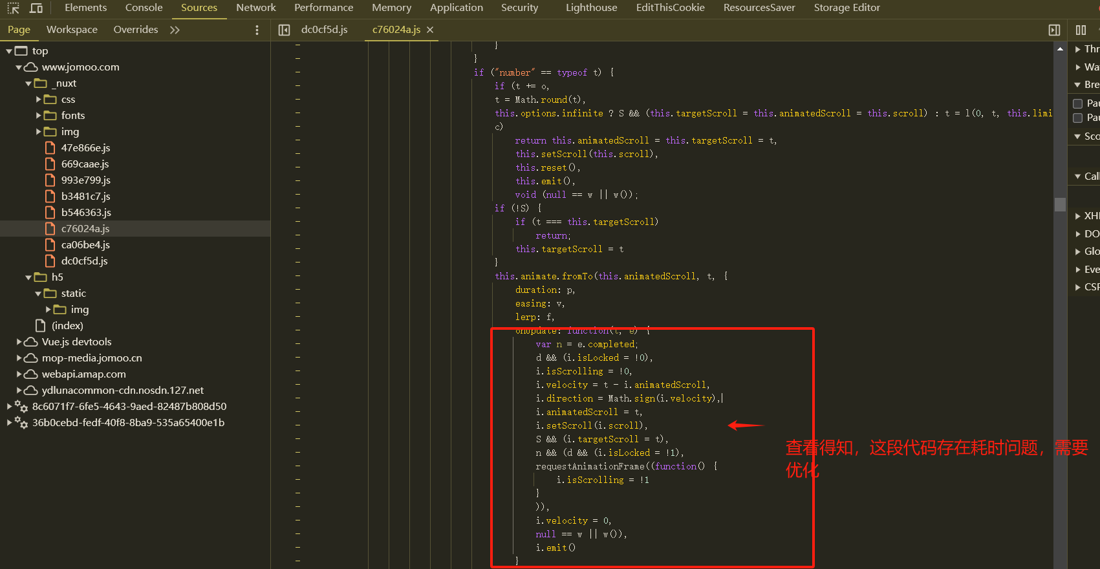Toggle second pause on exceptions checkbox

(1078, 118)
